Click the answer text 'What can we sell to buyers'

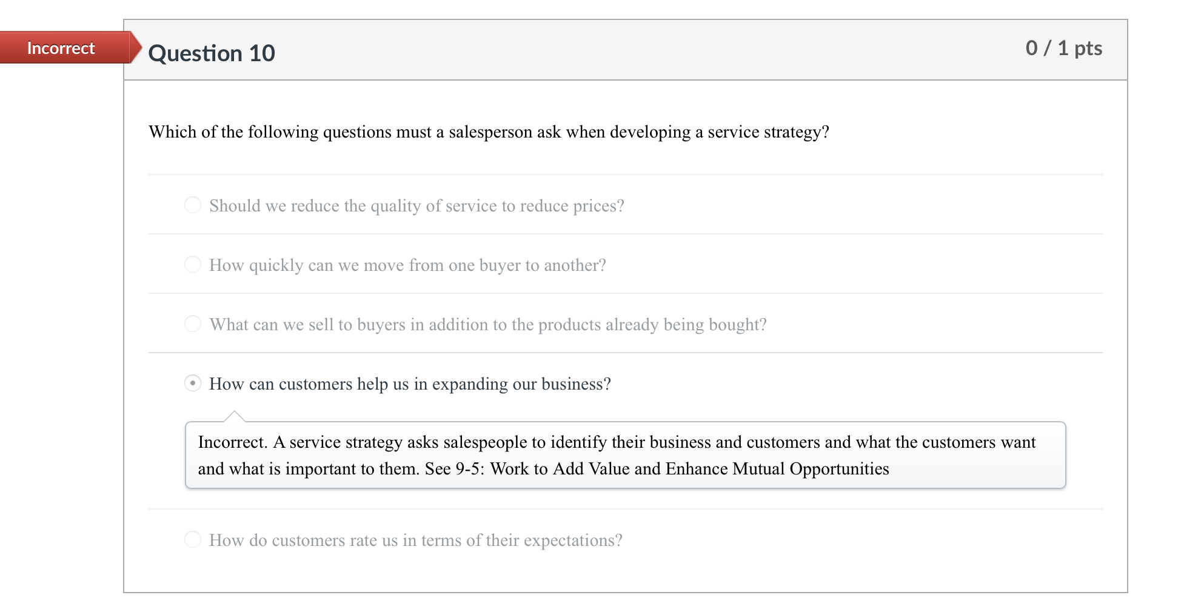pyautogui.click(x=488, y=324)
